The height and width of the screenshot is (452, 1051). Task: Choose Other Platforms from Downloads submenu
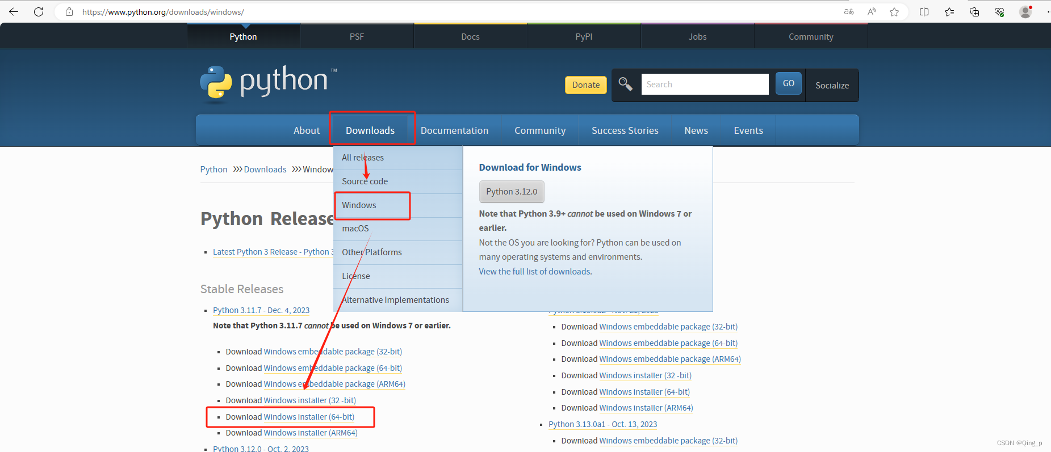coord(398,252)
